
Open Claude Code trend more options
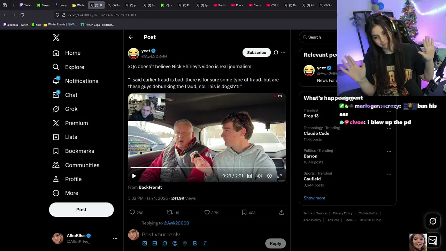[389, 128]
